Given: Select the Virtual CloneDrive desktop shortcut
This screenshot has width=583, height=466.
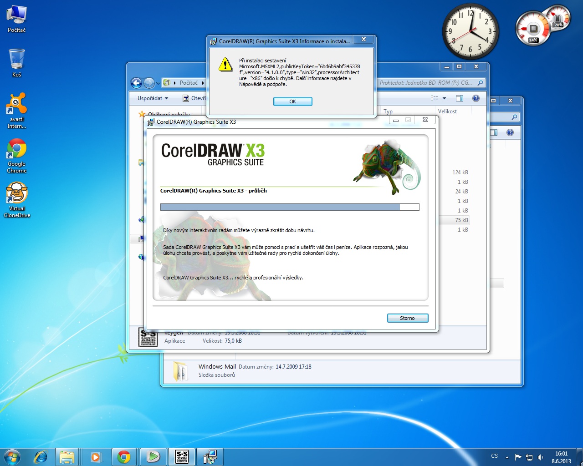Looking at the screenshot, I should (17, 200).
